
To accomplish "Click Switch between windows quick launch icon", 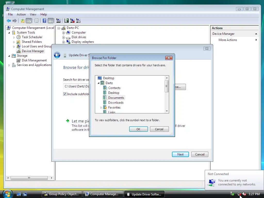I will click(25, 194).
